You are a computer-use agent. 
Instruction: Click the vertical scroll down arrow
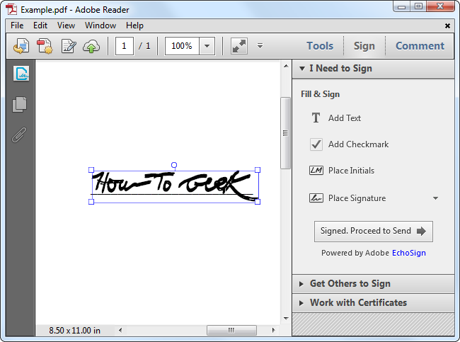(x=286, y=319)
